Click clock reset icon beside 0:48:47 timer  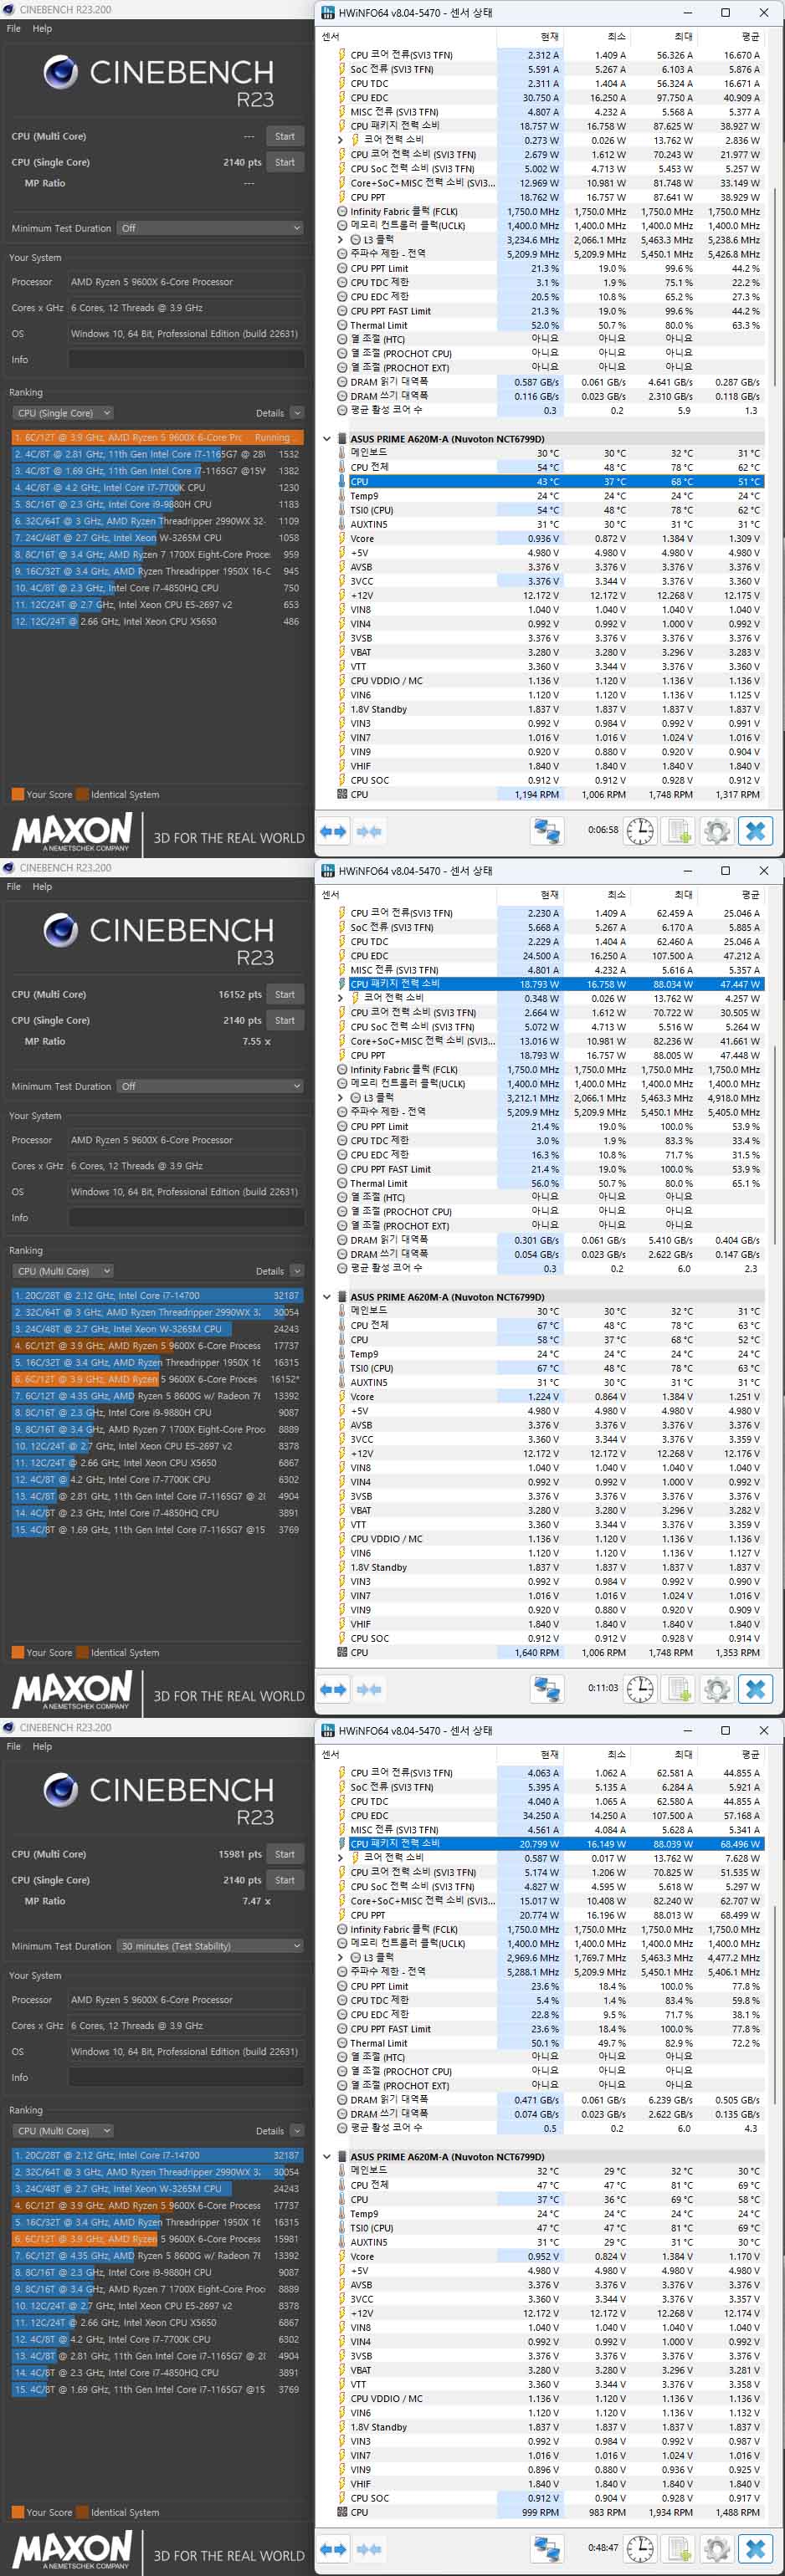tap(640, 2548)
